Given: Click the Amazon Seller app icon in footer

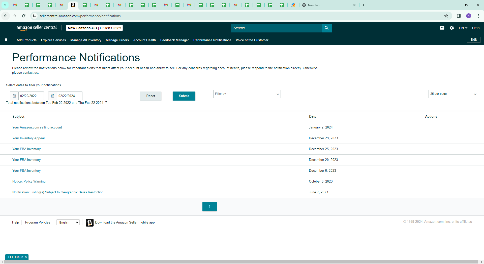Looking at the screenshot, I should coord(89,223).
